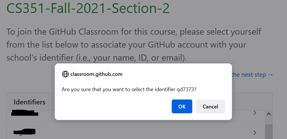Click the identifier qd7373 in the dialog text
Screen dimensions: 287x139
coord(185,90)
